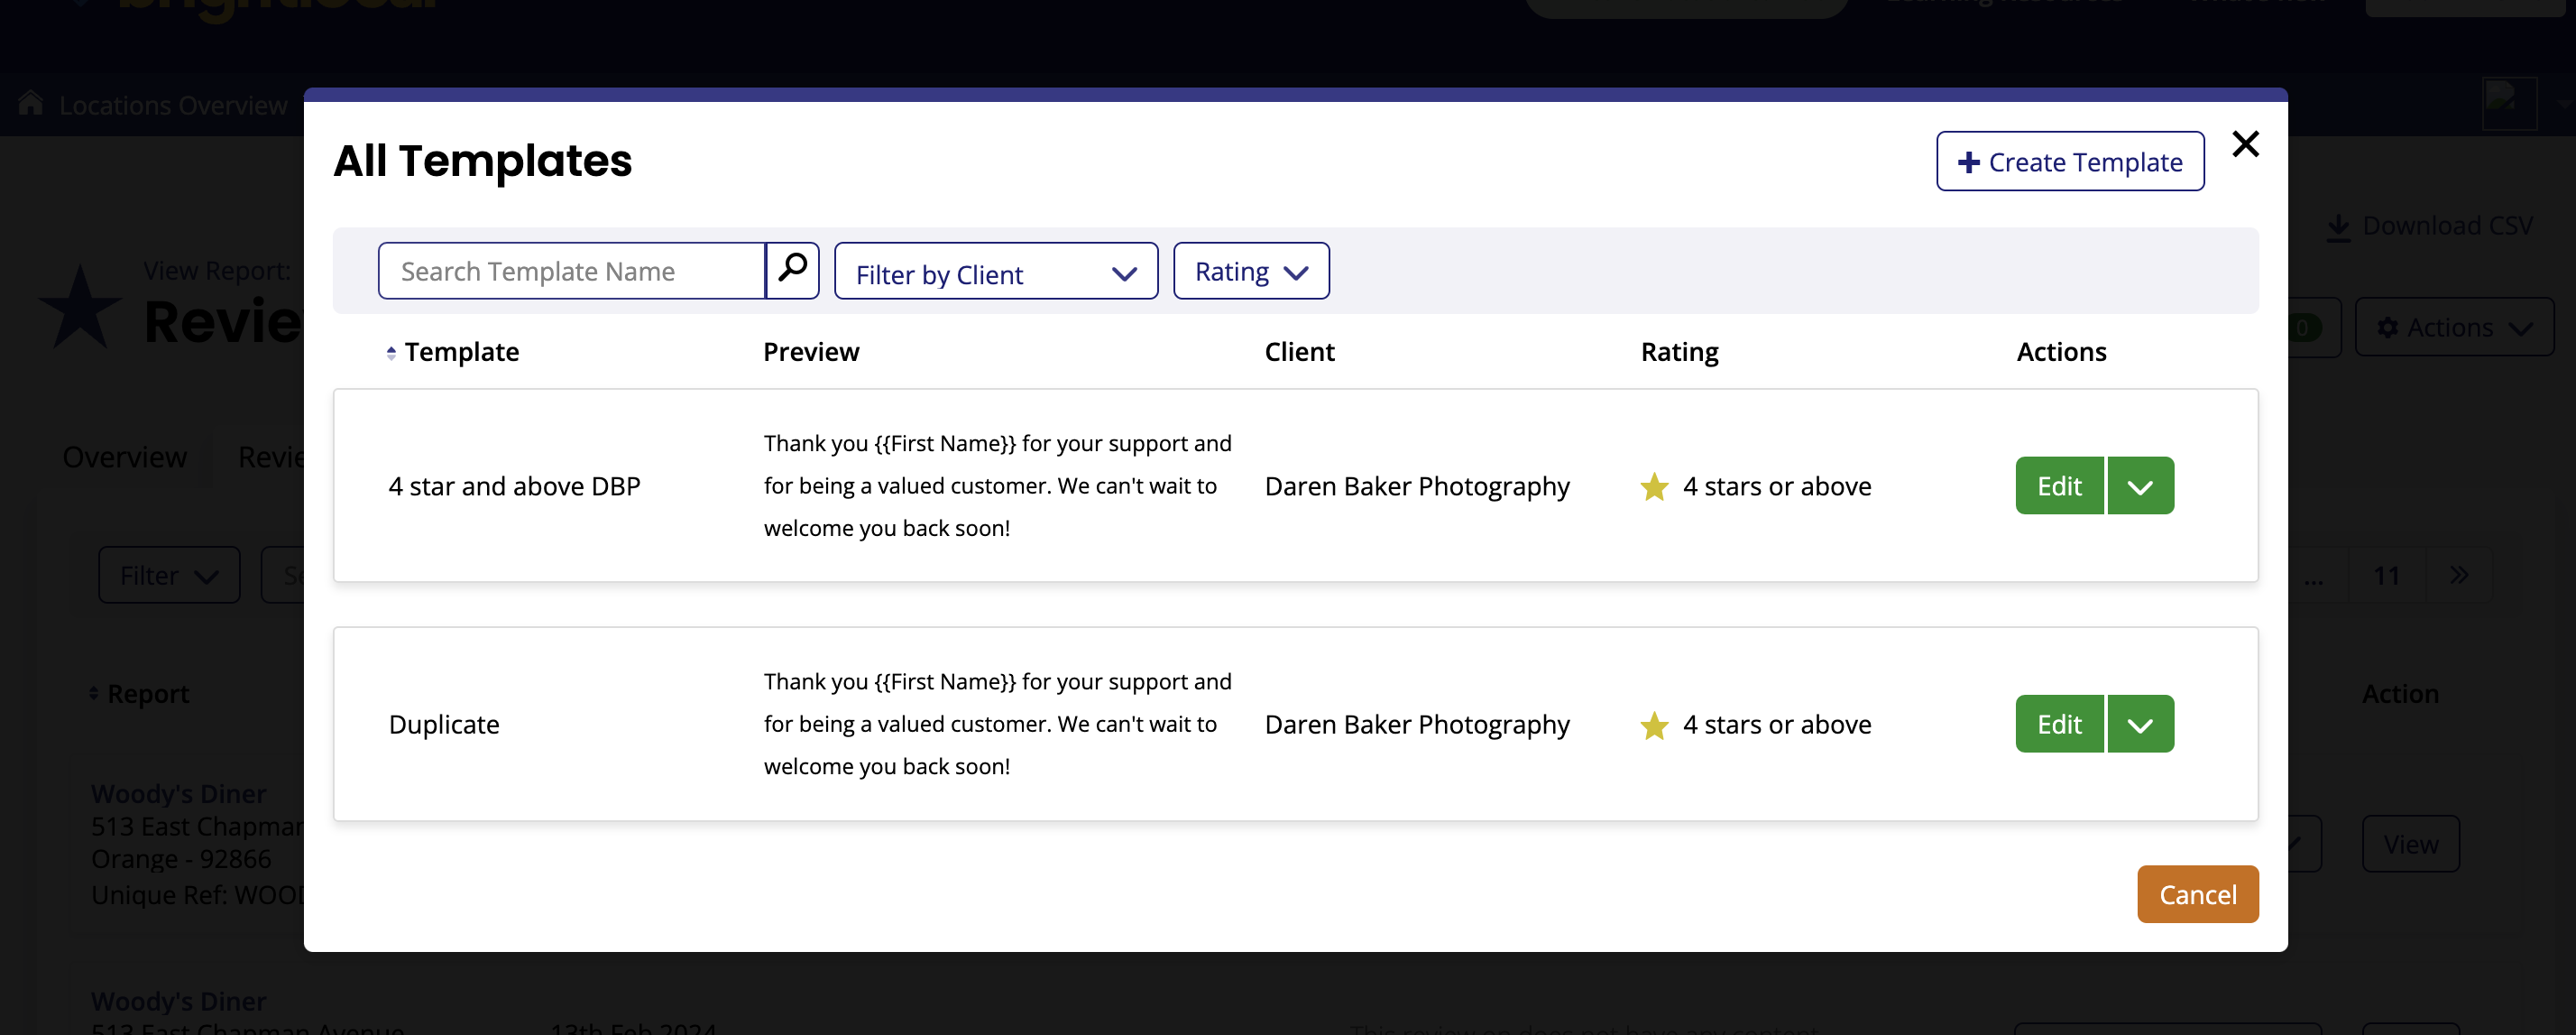Viewport: 2576px width, 1035px height.
Task: Close the All Templates dialog
Action: 2245,144
